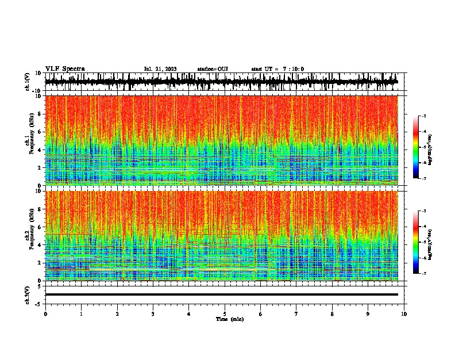Click the "-3" label on ch.1 color scale
The image size is (455, 352).
point(423,116)
